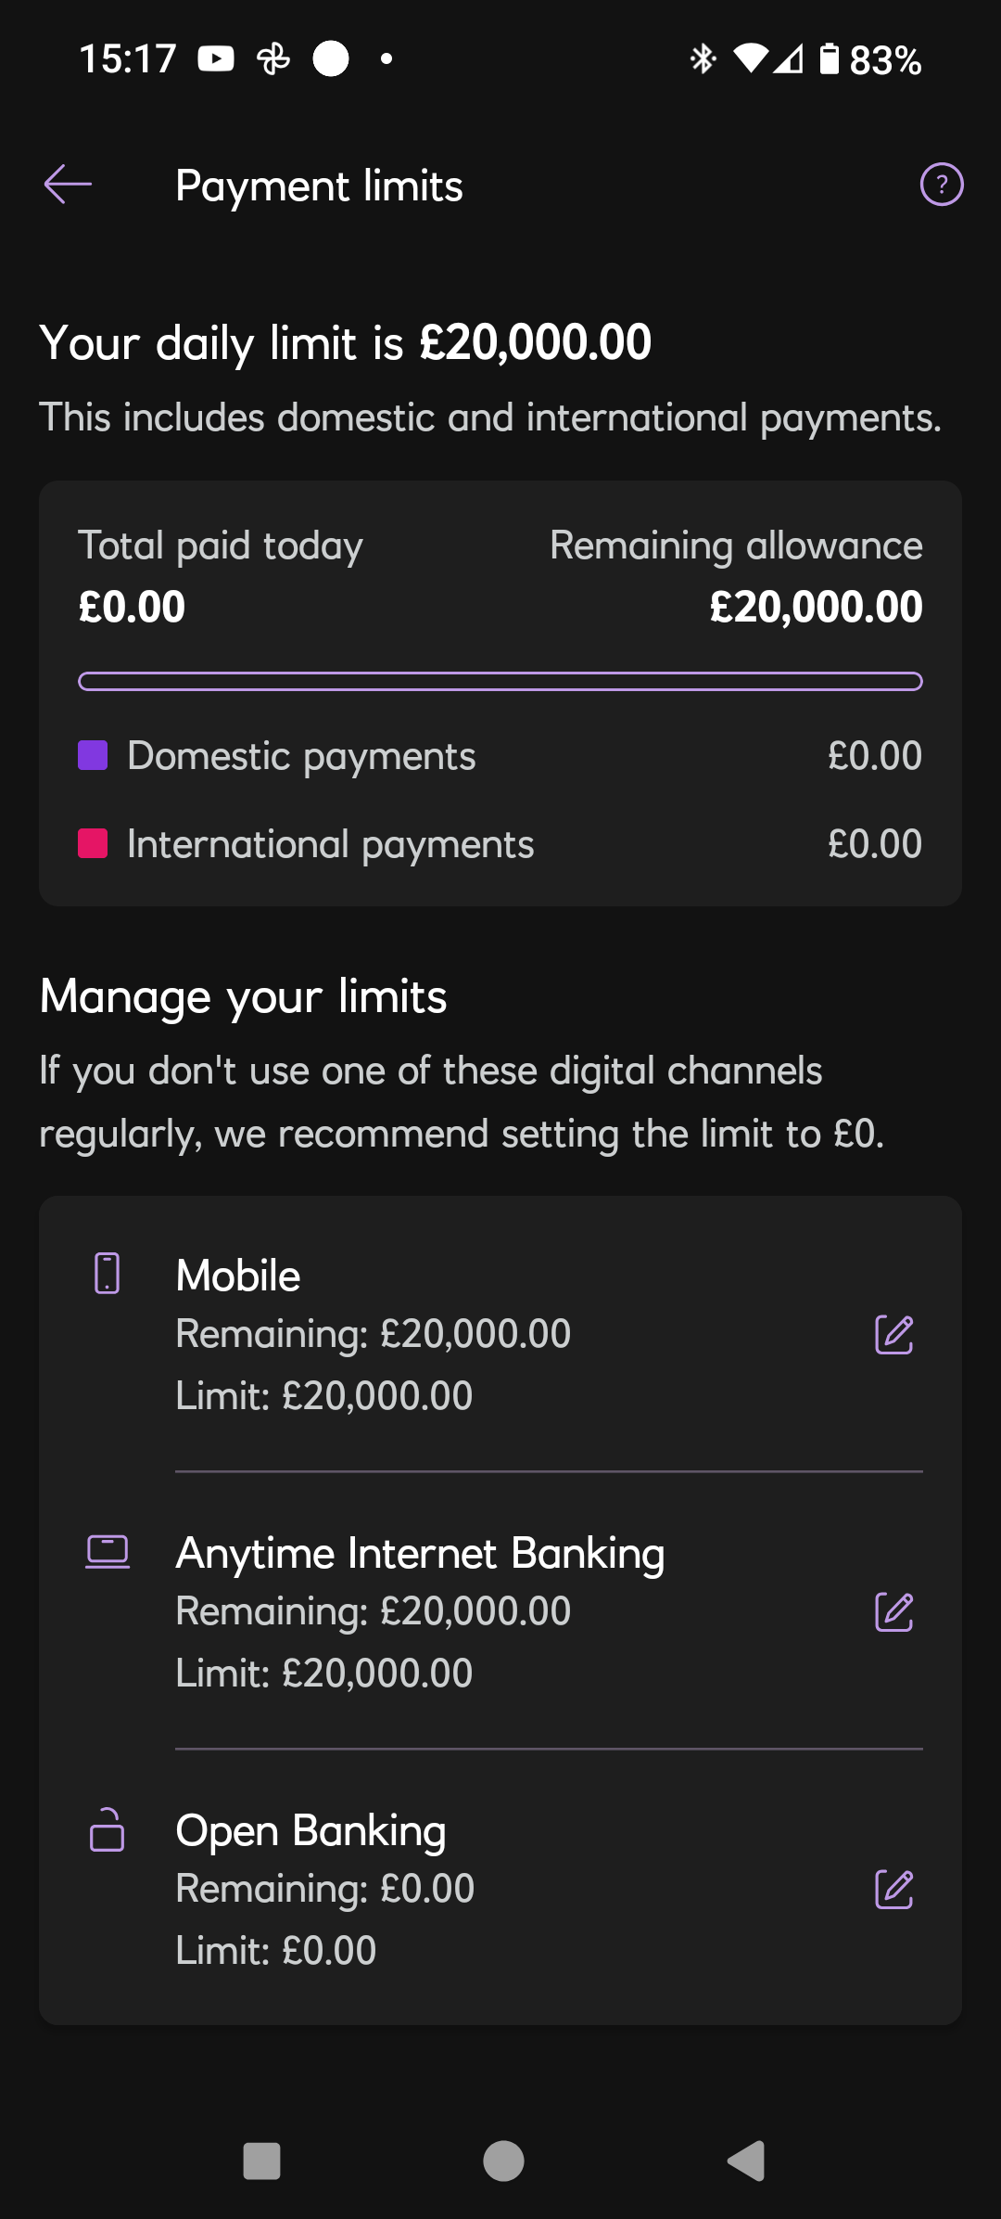Select the Mobile channel title
1001x2219 pixels.
click(238, 1276)
